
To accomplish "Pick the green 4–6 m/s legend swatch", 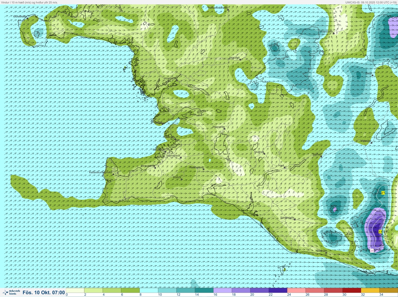I will click(x=112, y=290).
